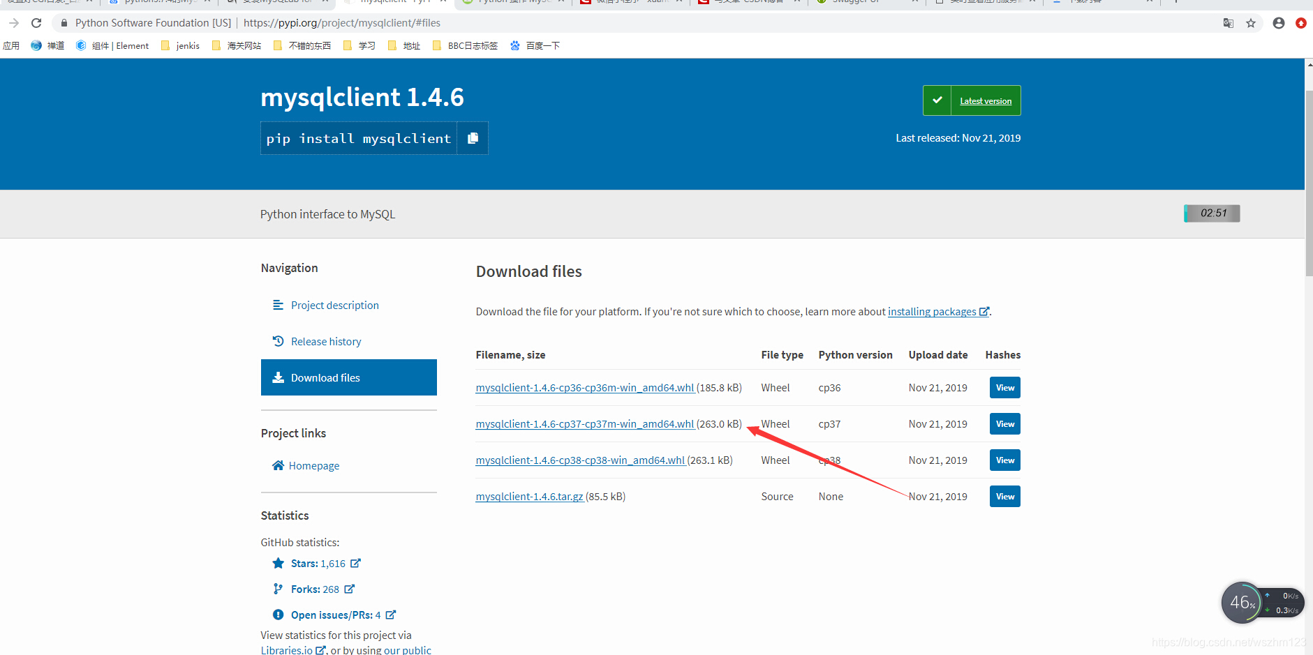This screenshot has width=1313, height=655.
Task: Open the 地址 bookmark folder
Action: point(404,45)
